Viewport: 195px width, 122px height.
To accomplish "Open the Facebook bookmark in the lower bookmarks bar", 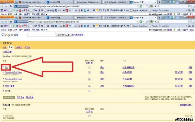I will point(57,26).
